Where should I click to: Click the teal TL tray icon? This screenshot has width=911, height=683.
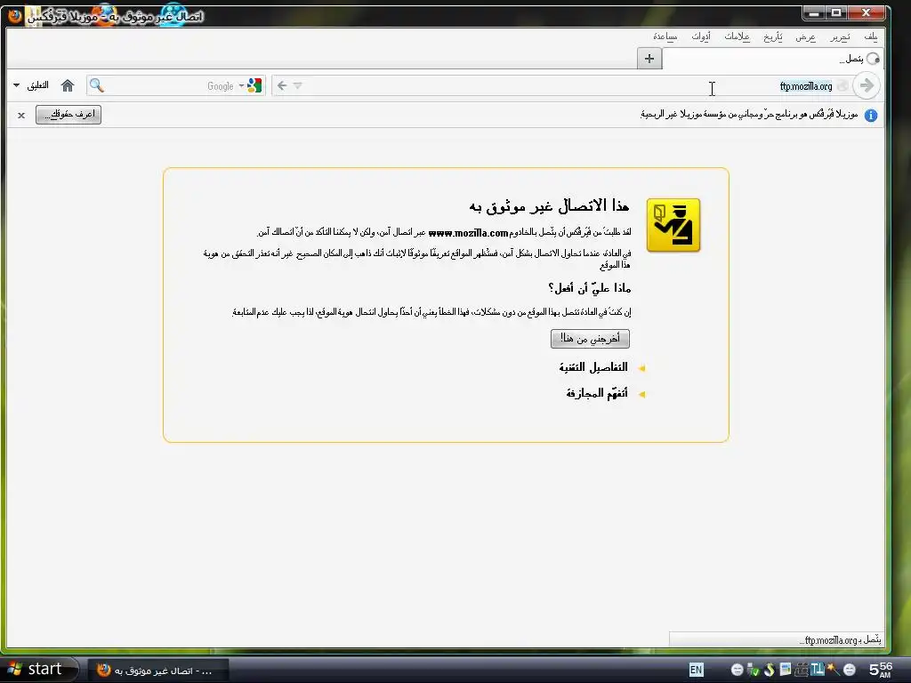(818, 669)
